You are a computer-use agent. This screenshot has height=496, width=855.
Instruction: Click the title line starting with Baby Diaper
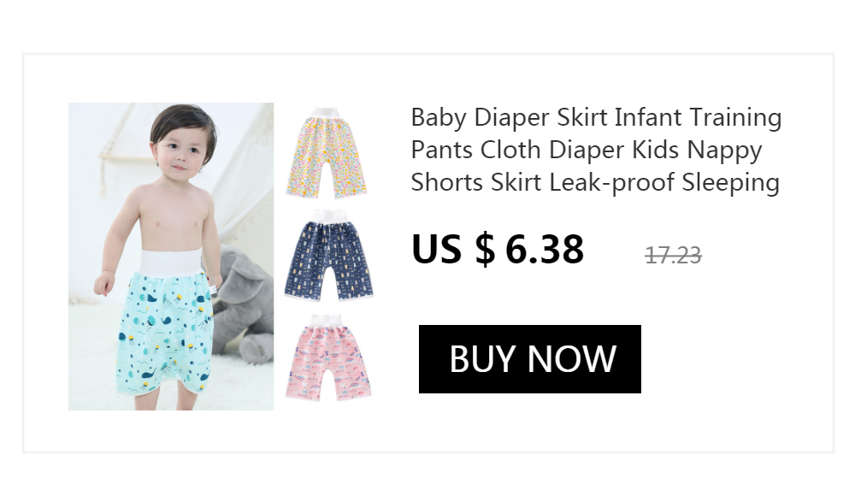pos(596,117)
